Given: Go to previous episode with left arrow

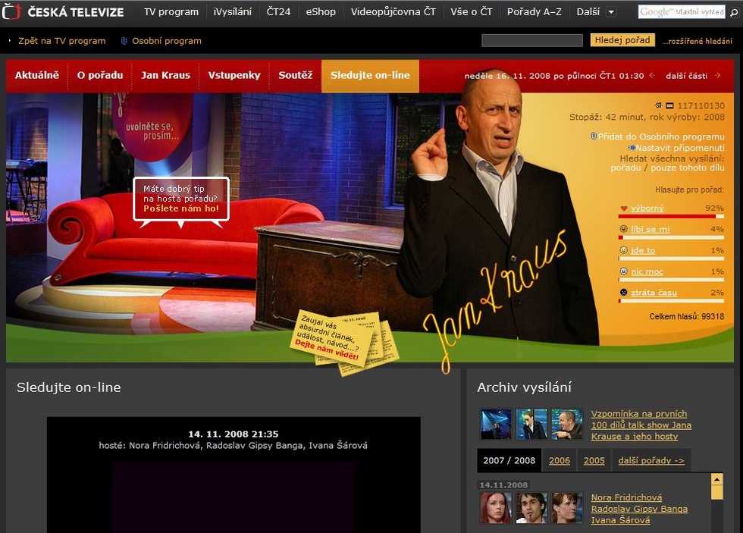Looking at the screenshot, I should pyautogui.click(x=652, y=75).
